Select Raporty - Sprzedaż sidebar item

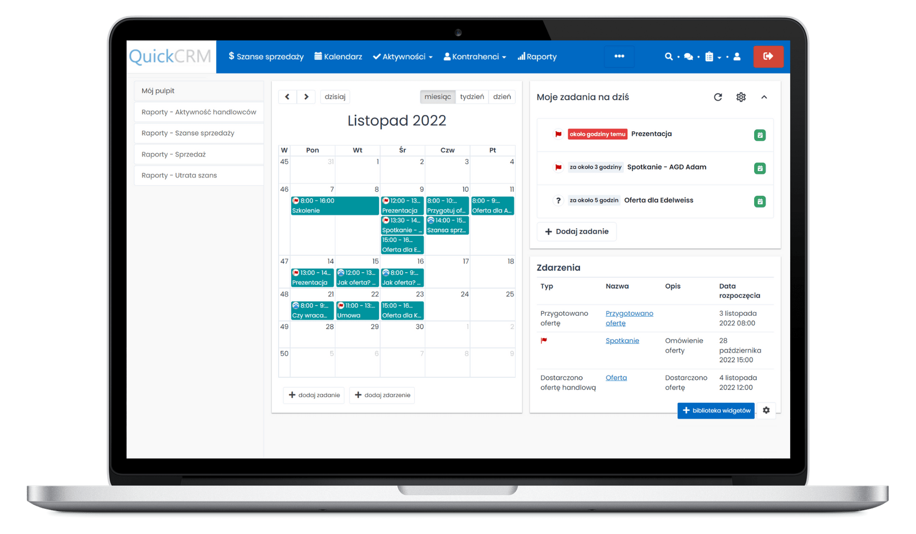tap(198, 154)
